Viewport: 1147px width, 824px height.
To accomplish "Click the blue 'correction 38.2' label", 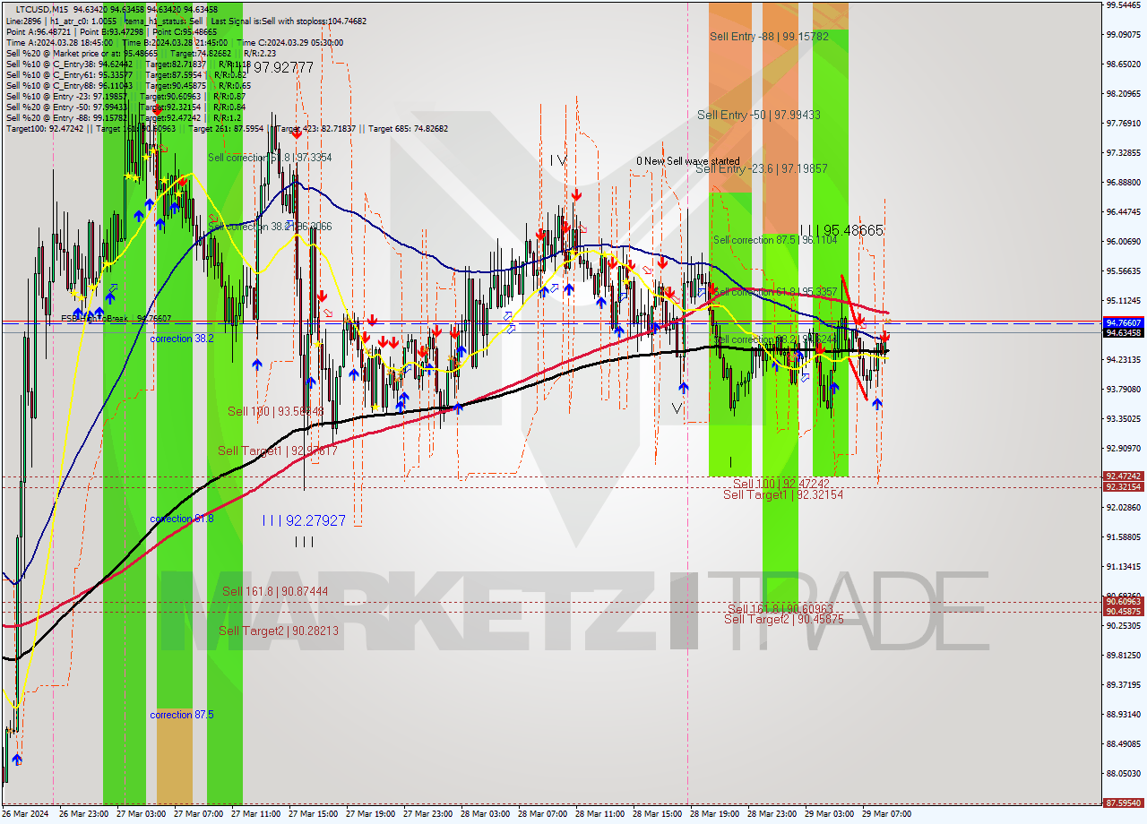I will [x=182, y=339].
